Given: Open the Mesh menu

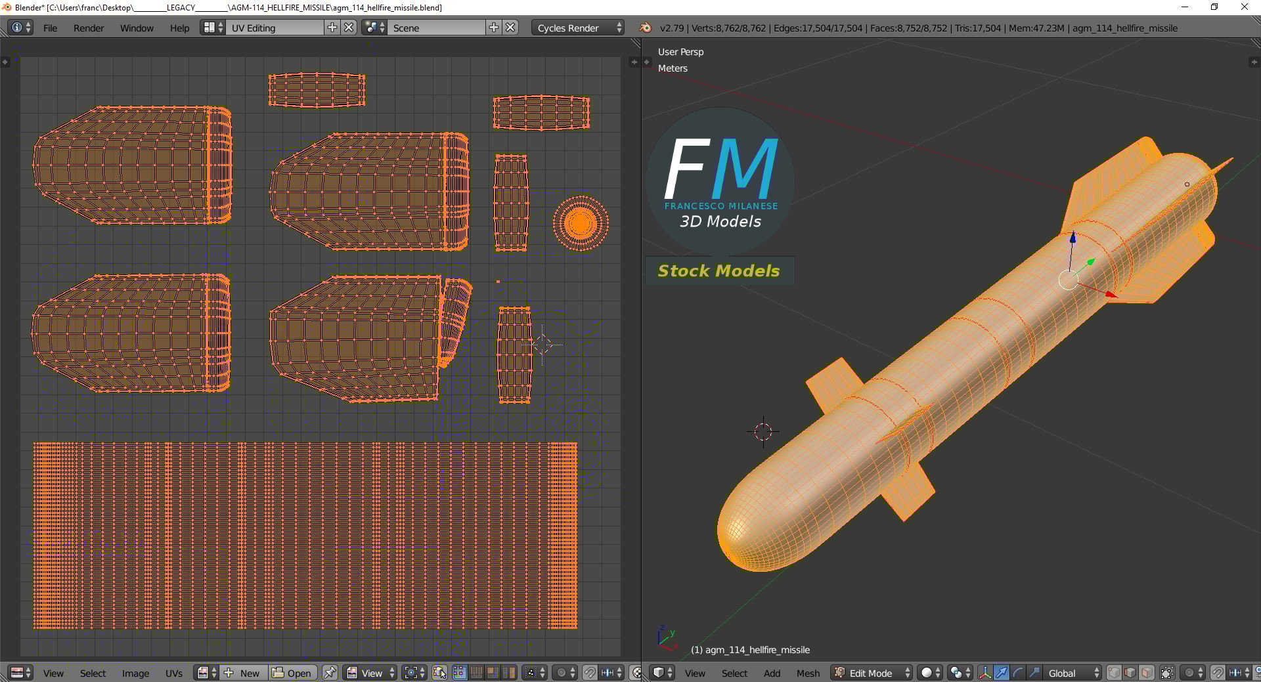Looking at the screenshot, I should (808, 673).
